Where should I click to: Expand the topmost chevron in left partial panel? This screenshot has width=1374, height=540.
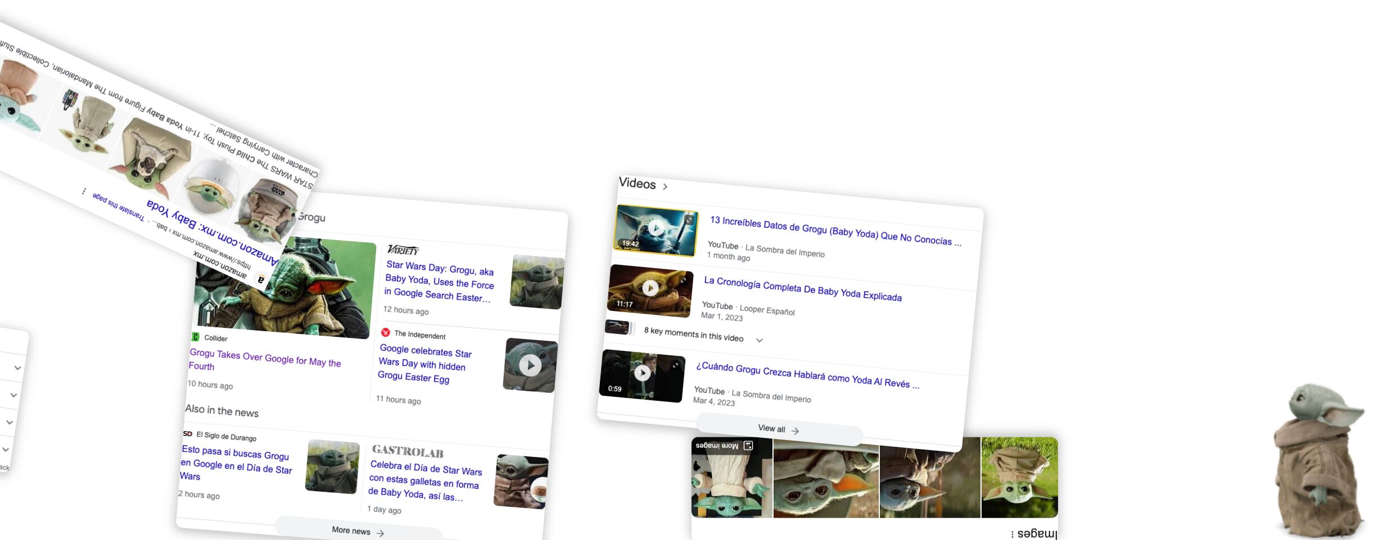[18, 368]
